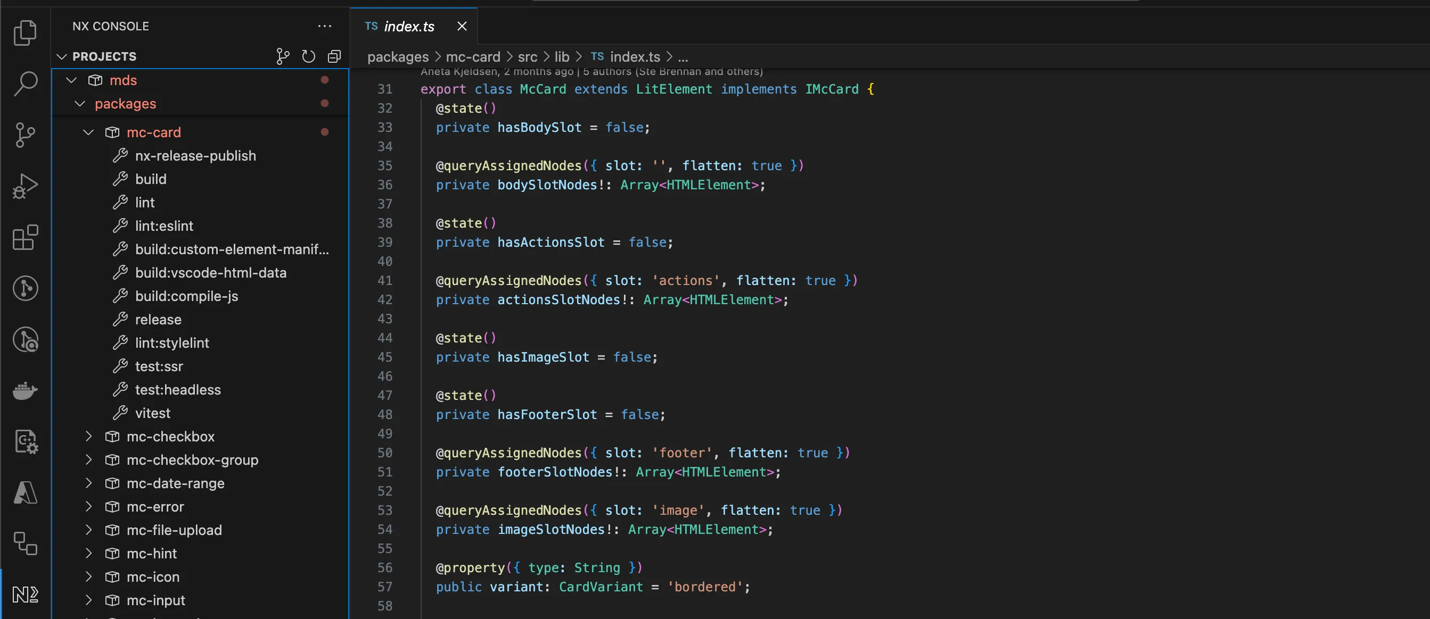1430x619 pixels.
Task: Collapse the mc-card project node
Action: pyautogui.click(x=88, y=132)
